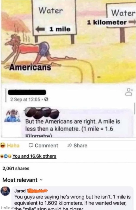Click the comment speech bubble icon
The height and width of the screenshot is (210, 136).
31,145
